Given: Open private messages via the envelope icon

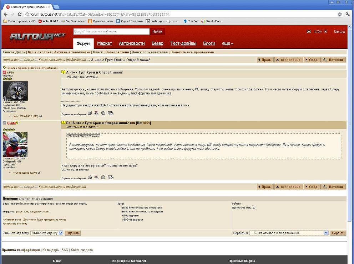Looking at the screenshot, I should point(309,32).
